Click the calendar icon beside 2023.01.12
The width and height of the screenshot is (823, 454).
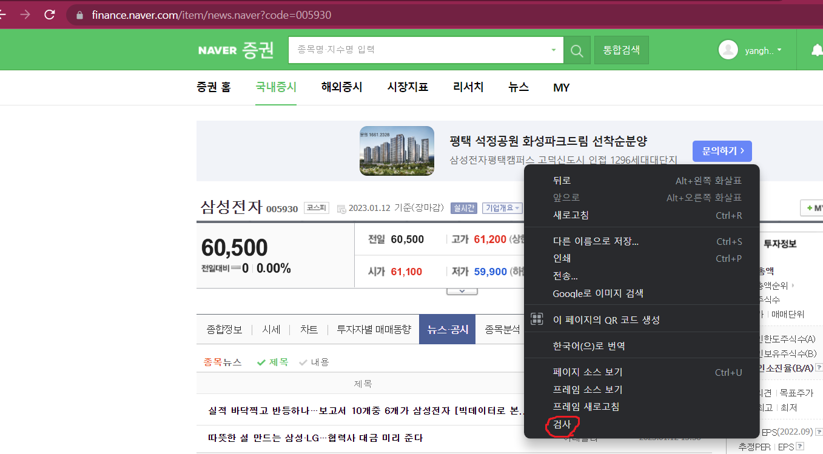point(341,209)
